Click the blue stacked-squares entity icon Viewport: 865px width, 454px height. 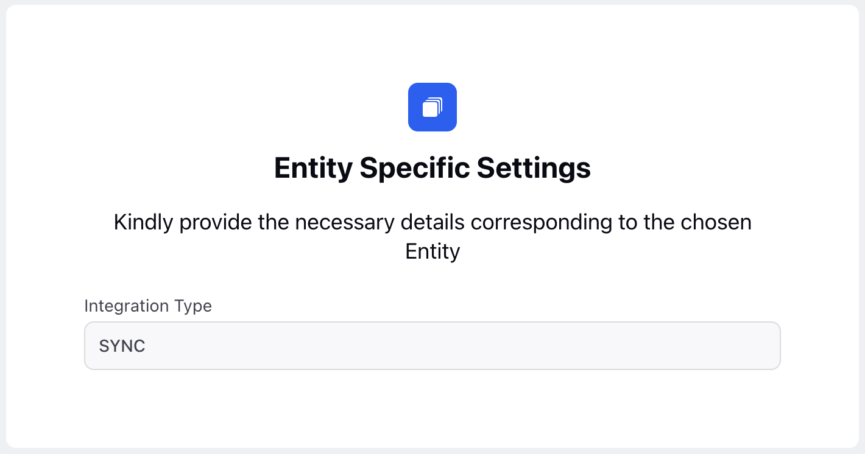click(432, 107)
